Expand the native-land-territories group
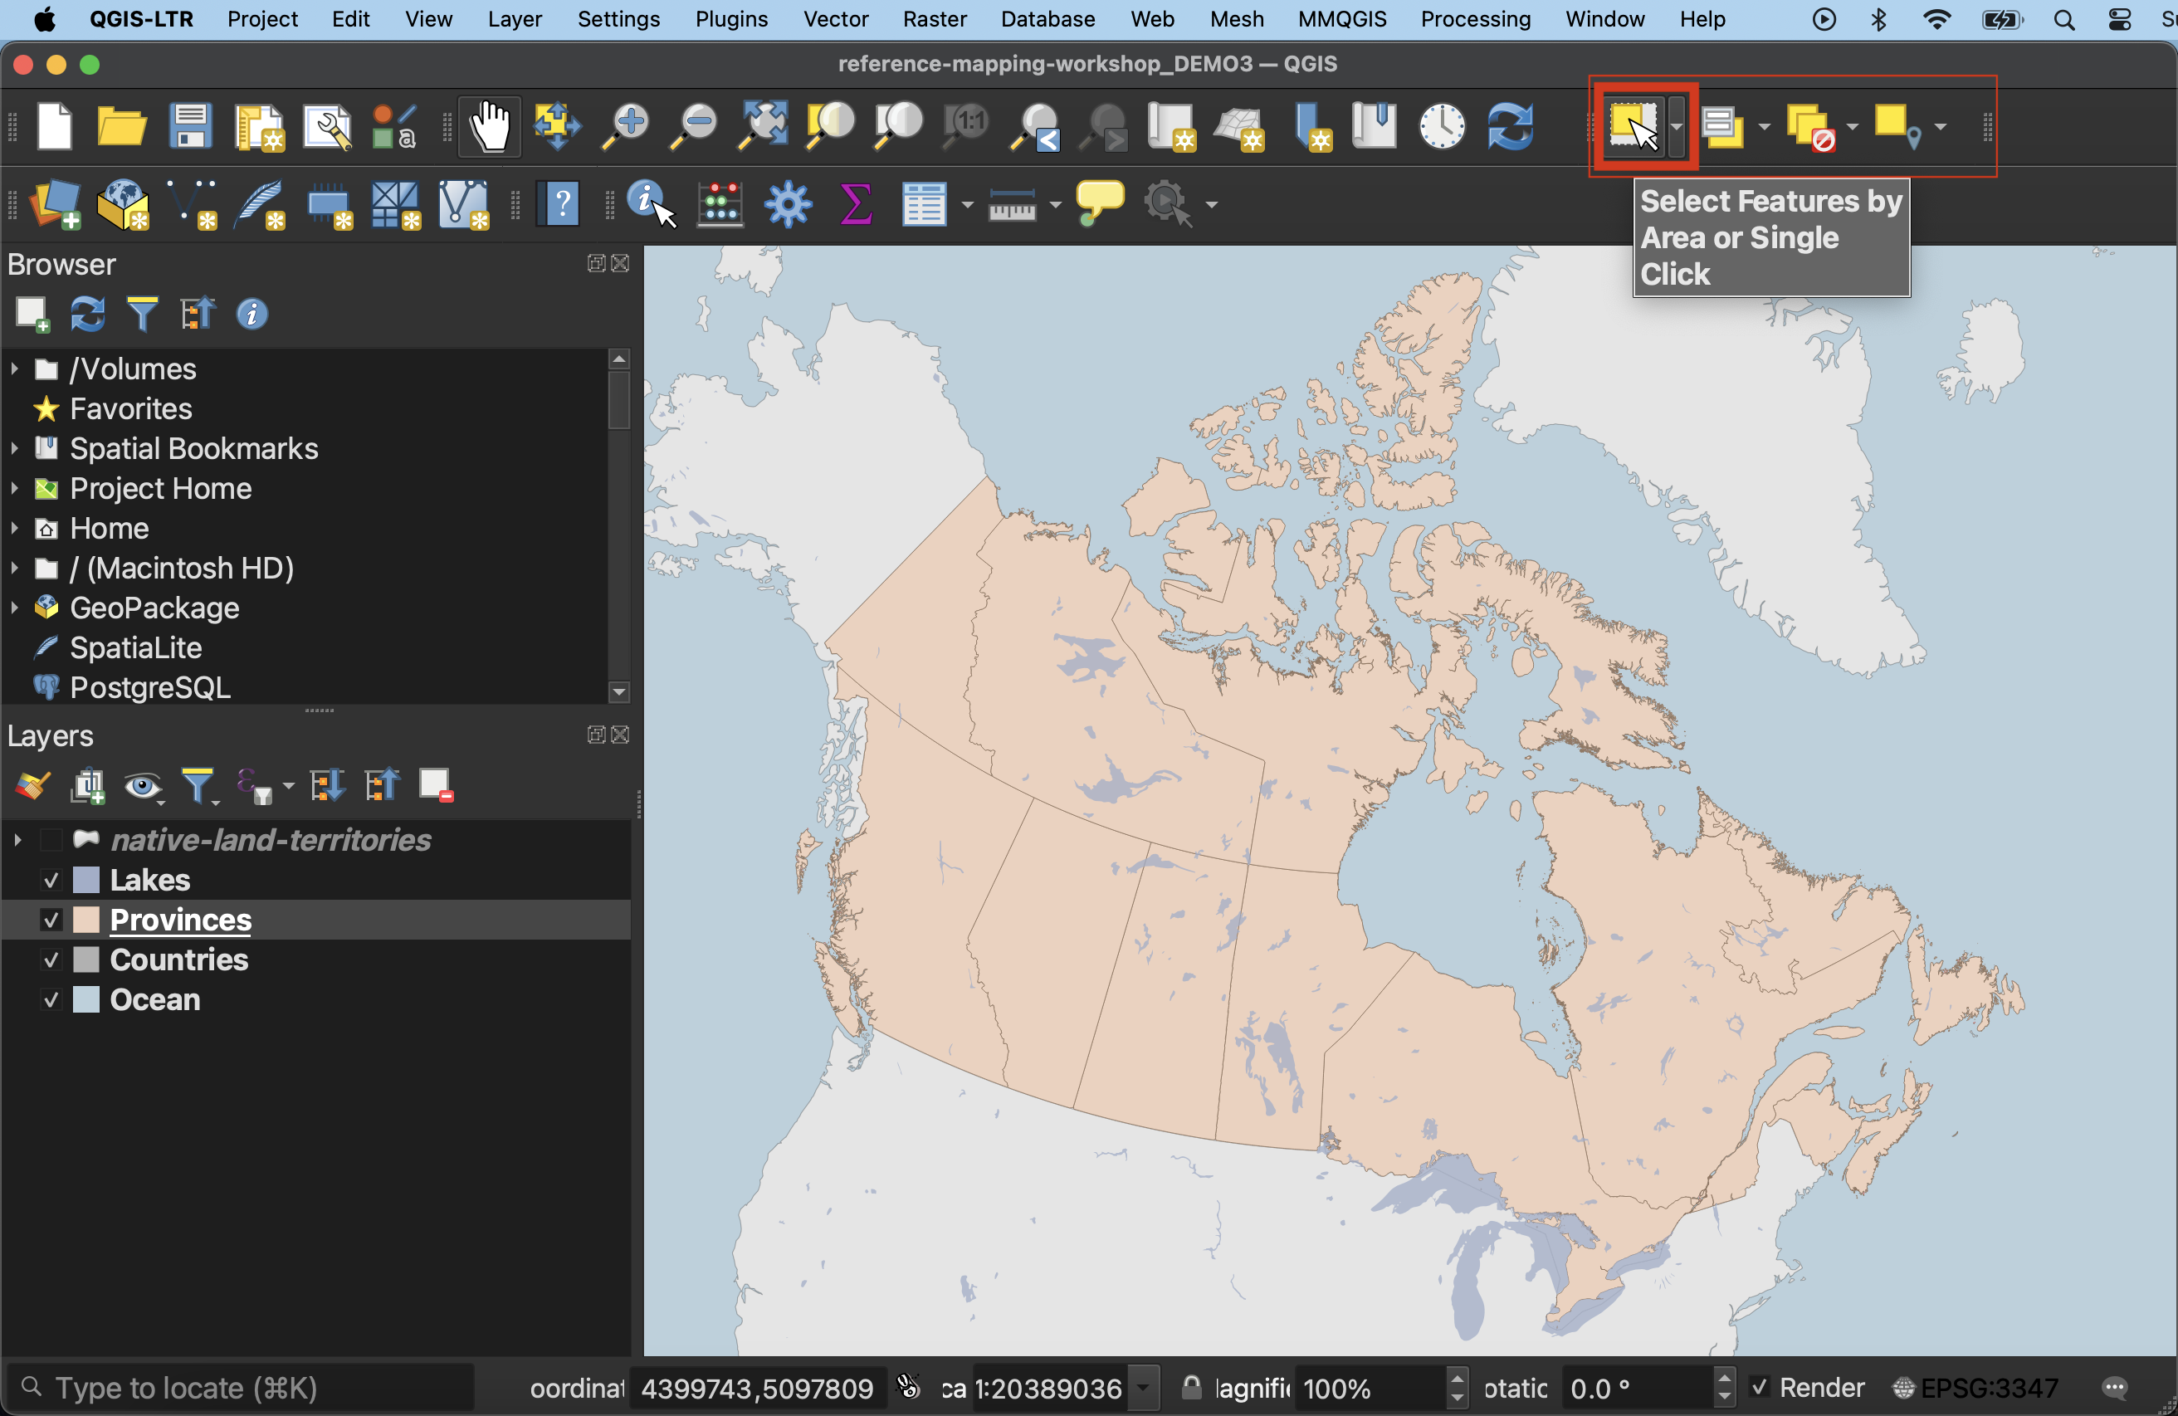 (17, 840)
